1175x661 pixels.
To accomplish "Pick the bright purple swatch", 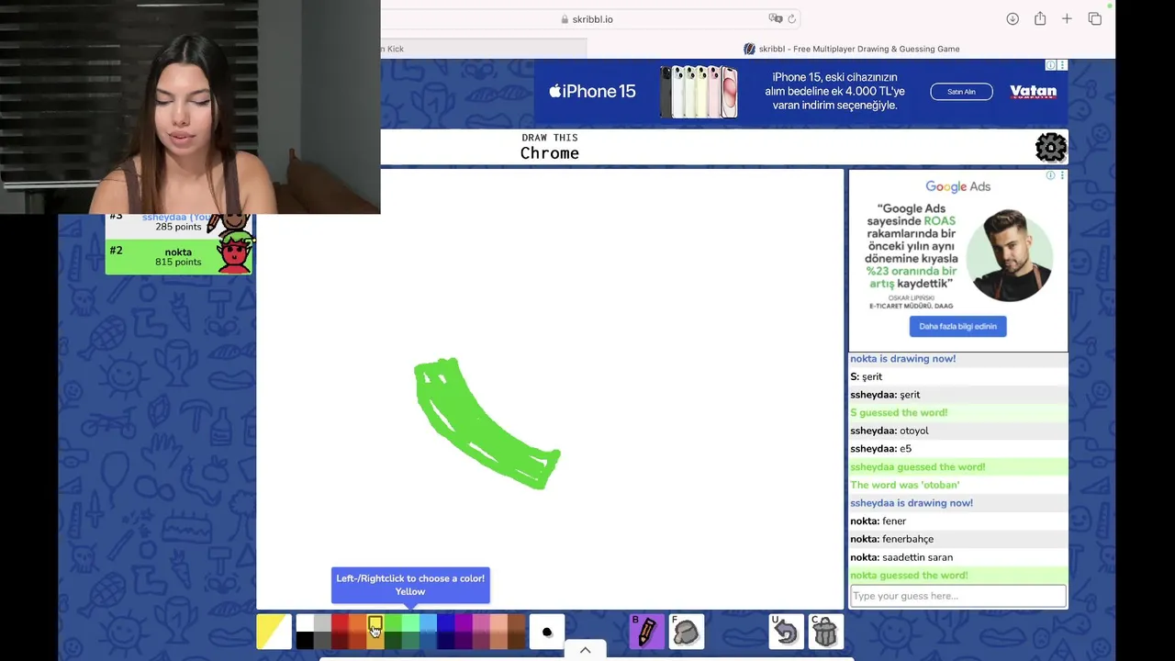I will 464,622.
